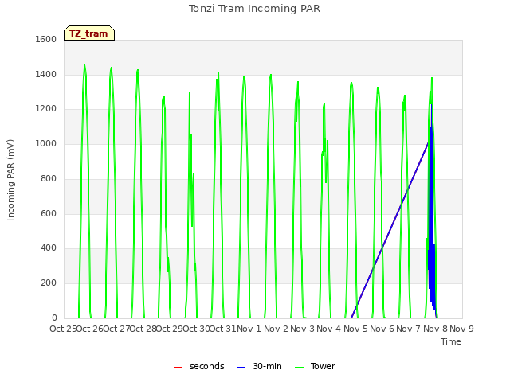
Task: Click the 1400 y-axis tick label
Action: [46, 74]
